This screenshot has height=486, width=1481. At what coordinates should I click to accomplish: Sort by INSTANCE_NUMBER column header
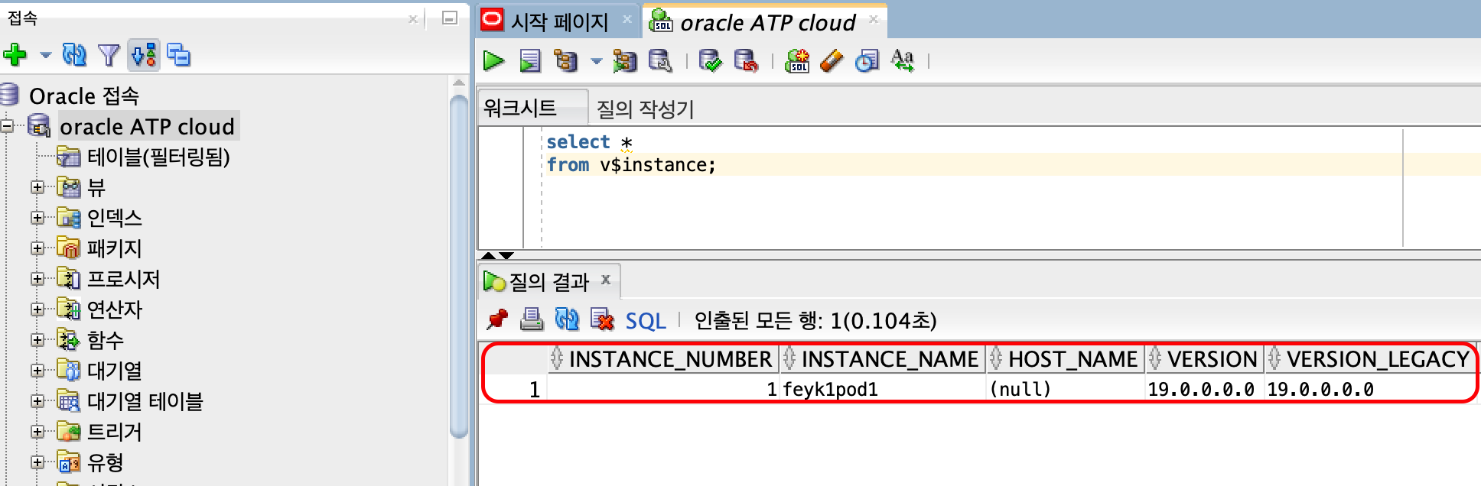tap(663, 358)
